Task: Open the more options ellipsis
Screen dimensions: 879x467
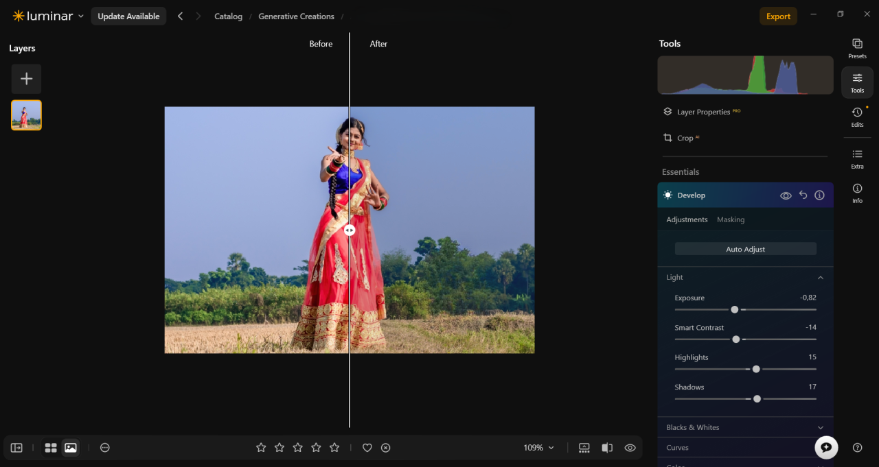Action: [x=104, y=448]
